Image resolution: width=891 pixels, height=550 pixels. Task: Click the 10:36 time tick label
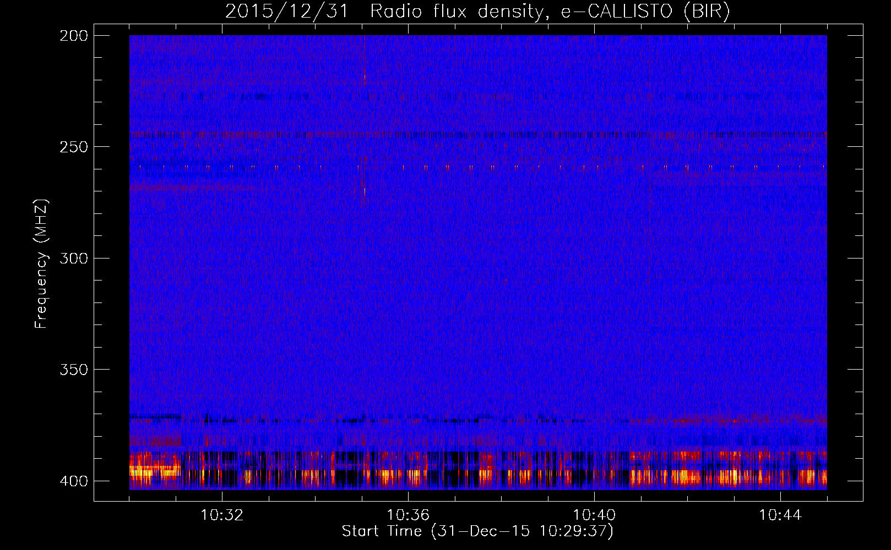point(408,515)
